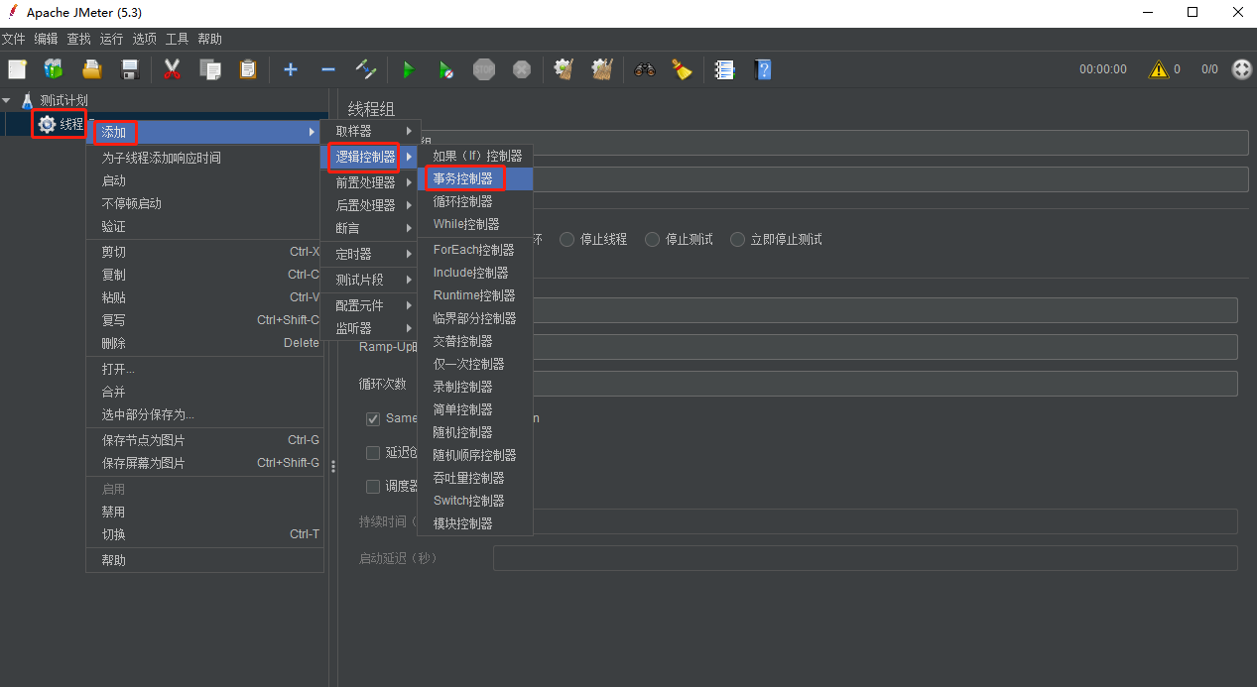Choose ForEach控制器 entry
1257x687 pixels.
(475, 250)
